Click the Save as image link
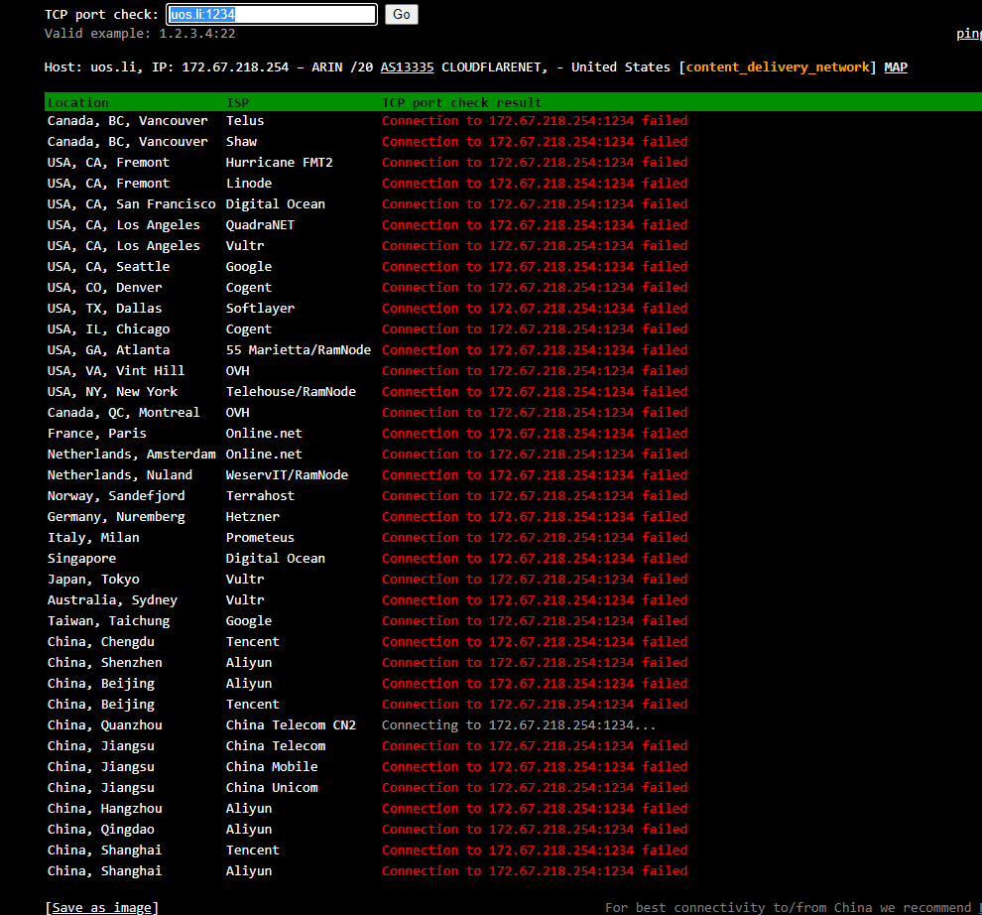Image resolution: width=982 pixels, height=915 pixels. click(101, 907)
